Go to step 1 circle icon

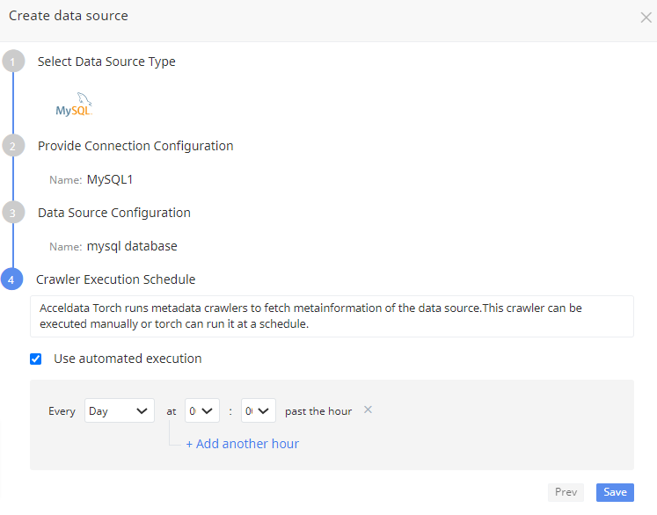(x=13, y=62)
